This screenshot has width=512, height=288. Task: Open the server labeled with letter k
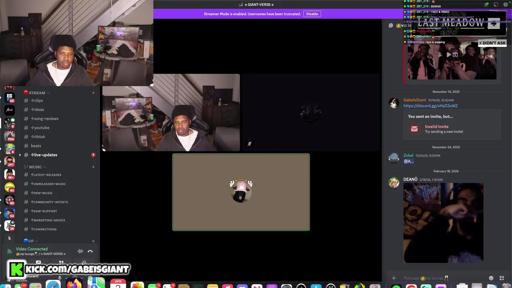click(x=10, y=238)
